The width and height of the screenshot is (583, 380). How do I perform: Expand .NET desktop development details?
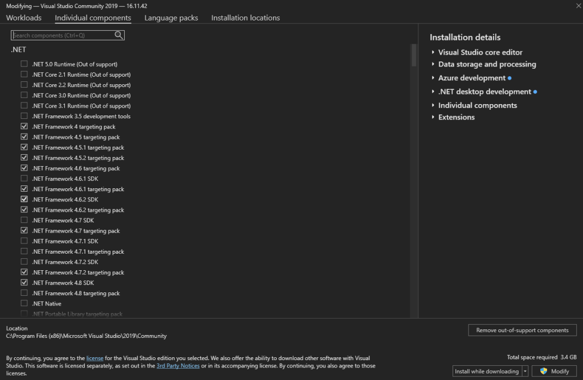pyautogui.click(x=433, y=92)
